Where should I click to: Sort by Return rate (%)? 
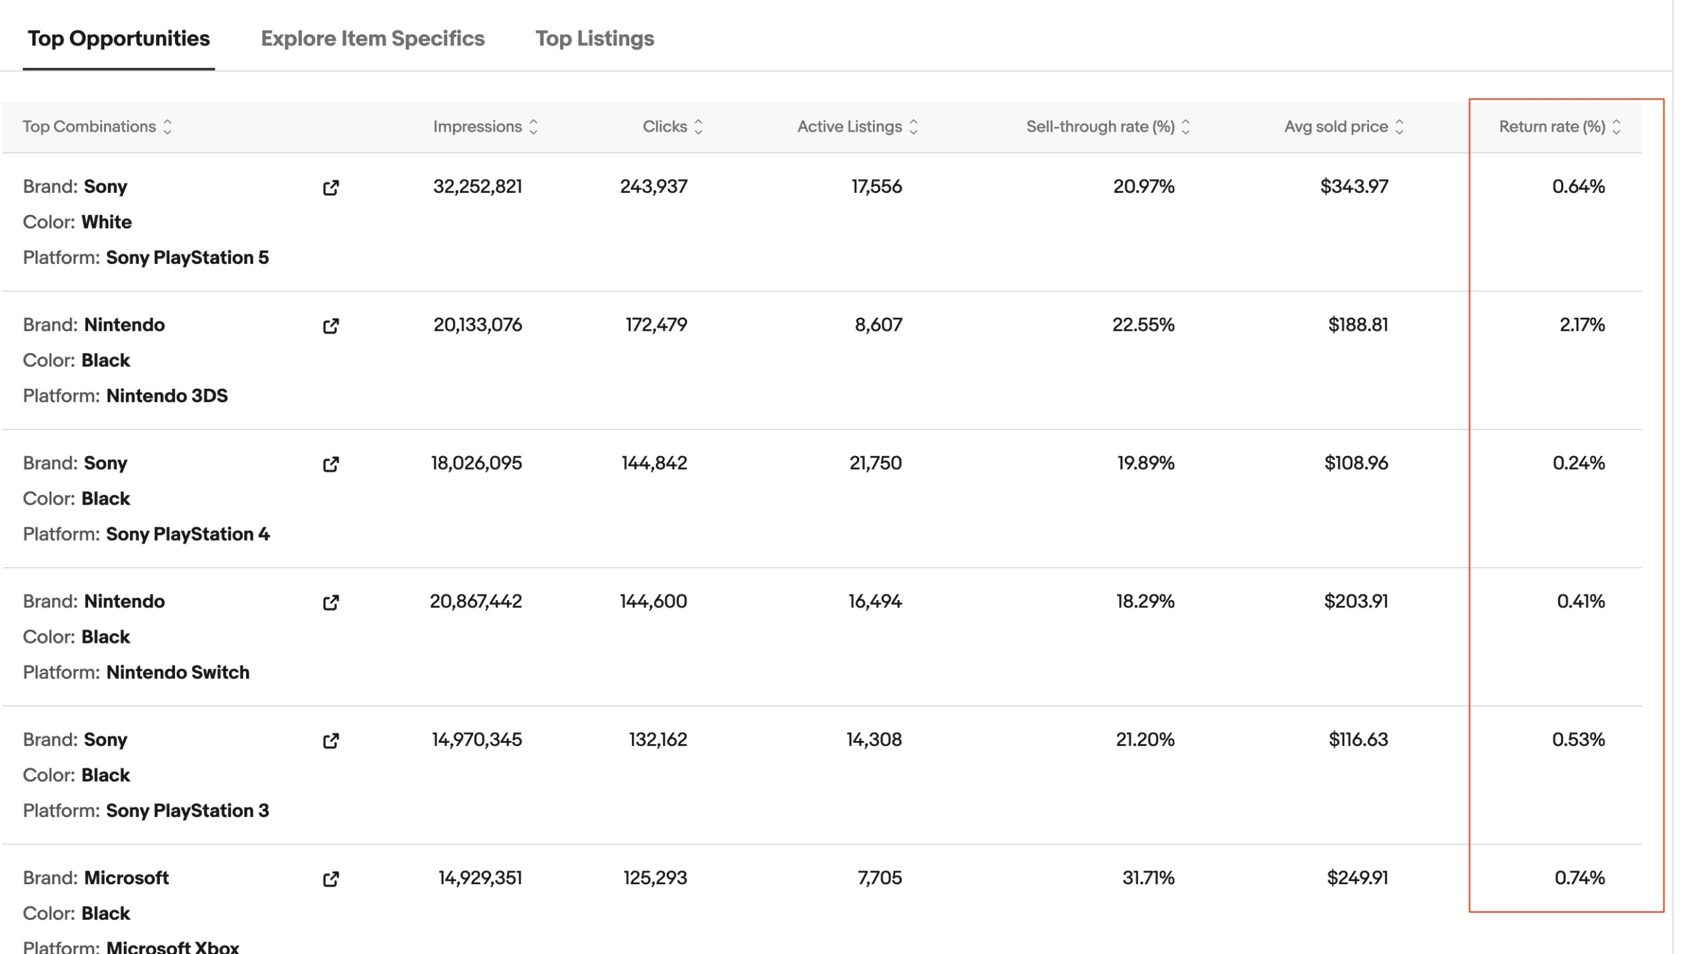pos(1616,127)
